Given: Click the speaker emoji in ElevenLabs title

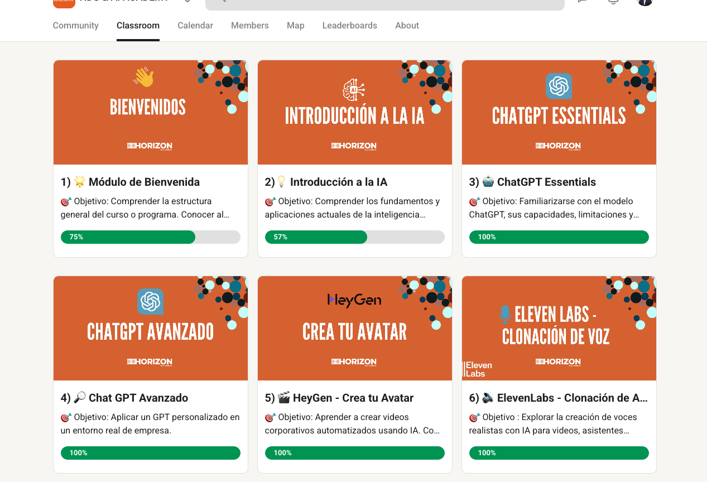Looking at the screenshot, I should pos(488,397).
